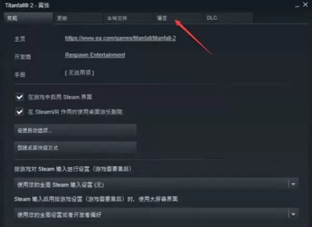Click the 设置启动选项... button
This screenshot has width=312, height=227.
coord(75,130)
